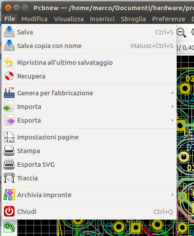
Task: Click the yellow round pad below D2 on PCB
Action: coord(185,89)
